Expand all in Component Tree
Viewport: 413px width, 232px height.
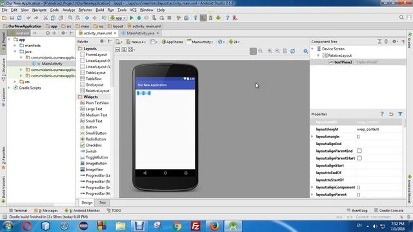(x=379, y=41)
